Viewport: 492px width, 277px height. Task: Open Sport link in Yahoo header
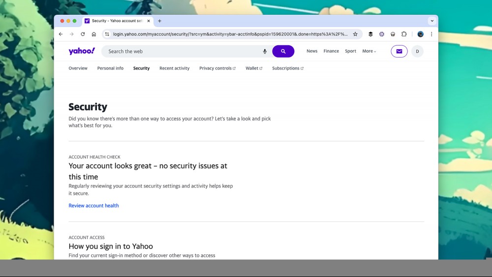coord(350,51)
